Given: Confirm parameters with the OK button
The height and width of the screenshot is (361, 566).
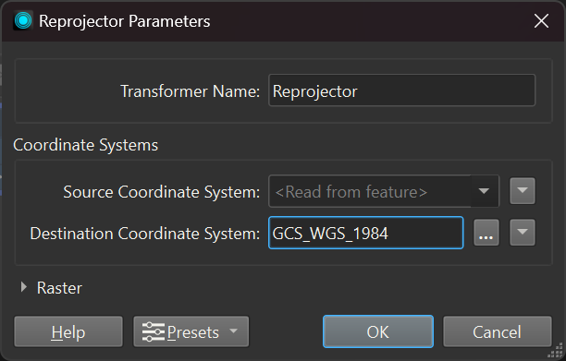Looking at the screenshot, I should coord(378,331).
